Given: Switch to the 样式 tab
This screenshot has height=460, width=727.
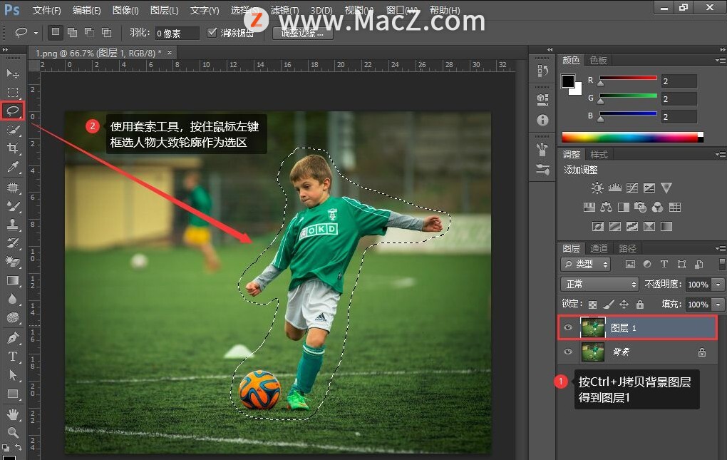Looking at the screenshot, I should (x=599, y=155).
